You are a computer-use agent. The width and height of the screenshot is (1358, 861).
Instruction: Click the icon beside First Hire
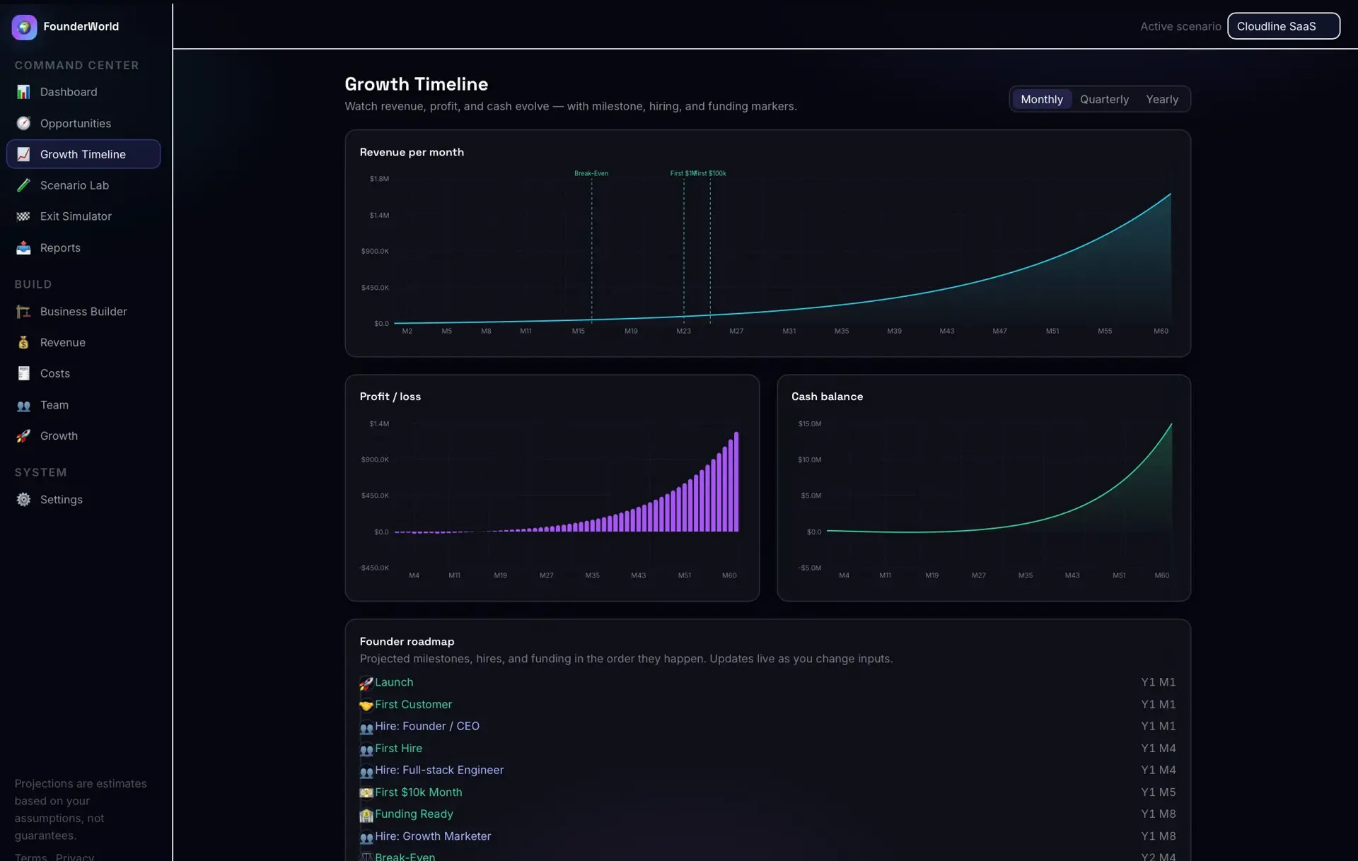(366, 749)
